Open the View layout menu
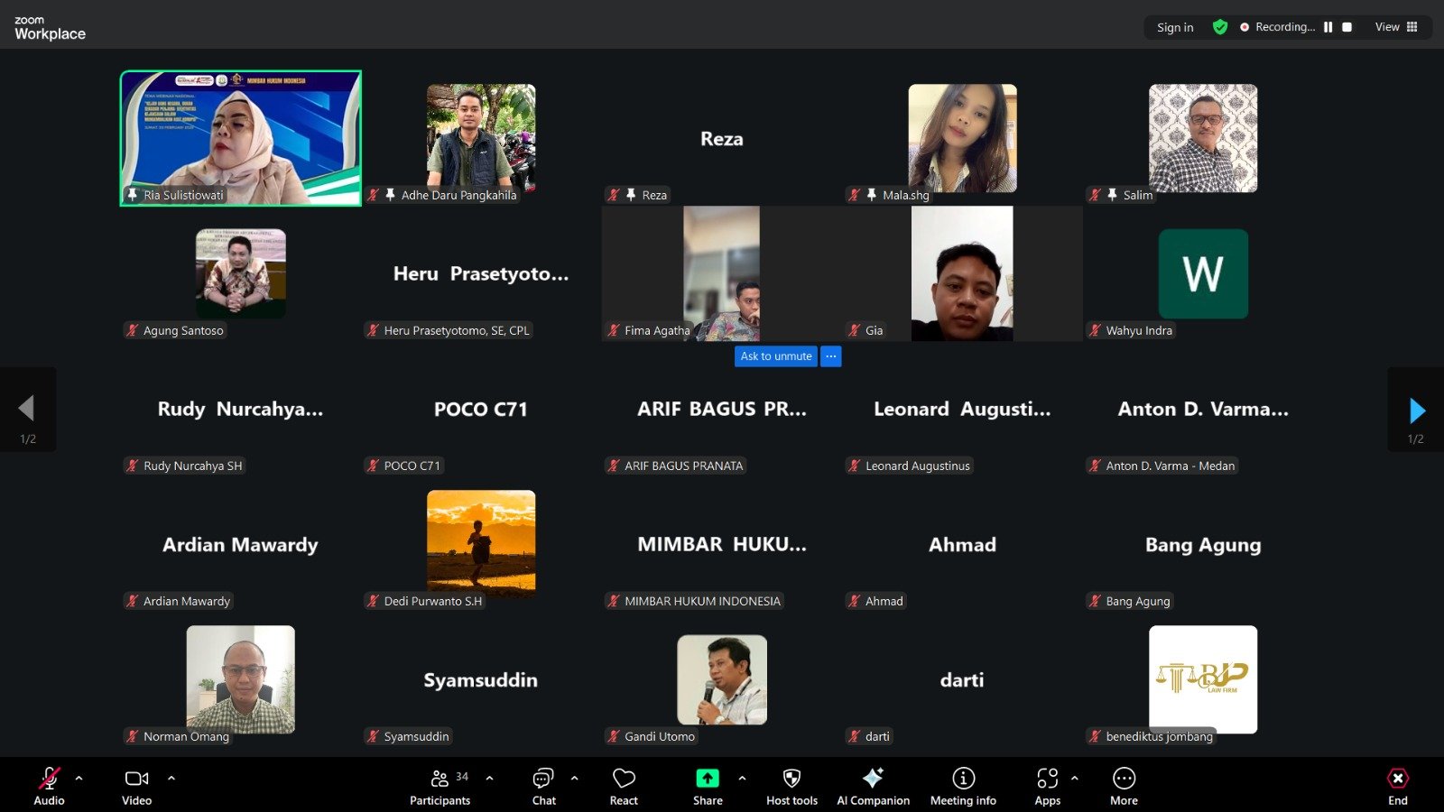Image resolution: width=1444 pixels, height=812 pixels. point(1395,27)
